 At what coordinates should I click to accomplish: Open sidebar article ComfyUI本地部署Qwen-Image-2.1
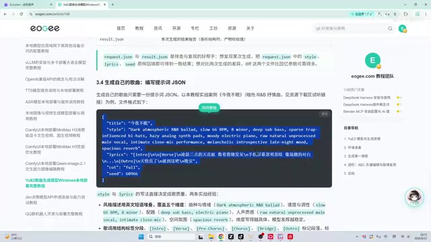[x=55, y=166]
